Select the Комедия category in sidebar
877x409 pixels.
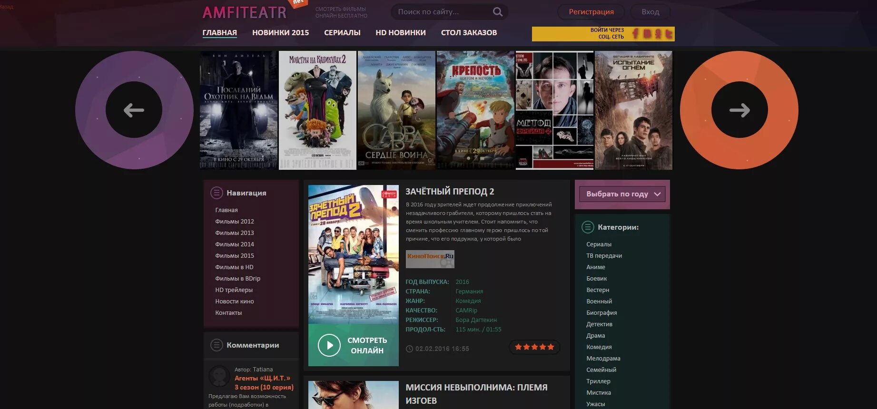pos(599,347)
